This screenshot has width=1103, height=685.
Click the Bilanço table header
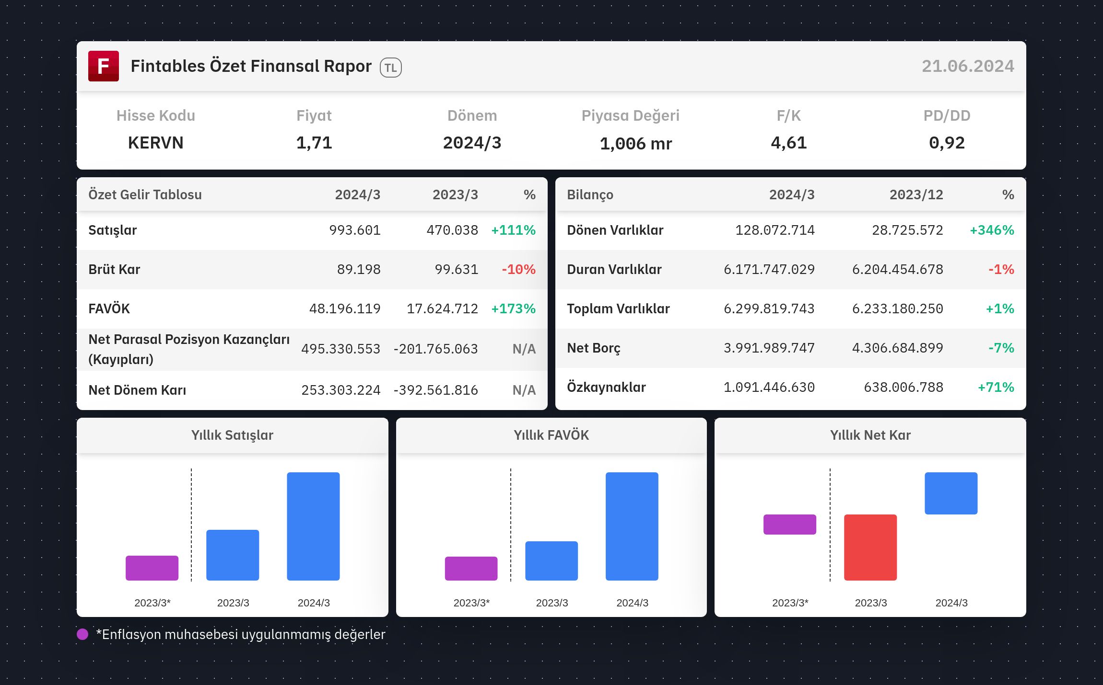(590, 194)
